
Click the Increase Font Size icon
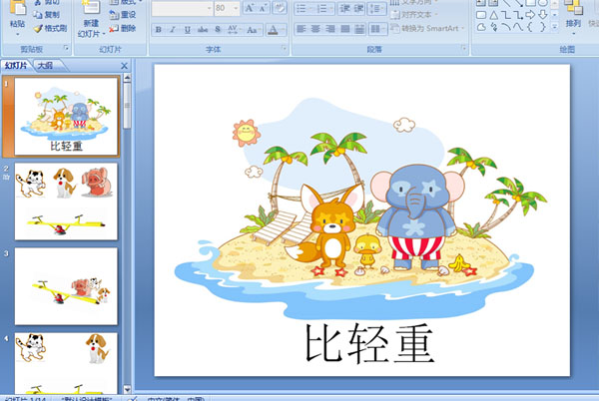248,8
